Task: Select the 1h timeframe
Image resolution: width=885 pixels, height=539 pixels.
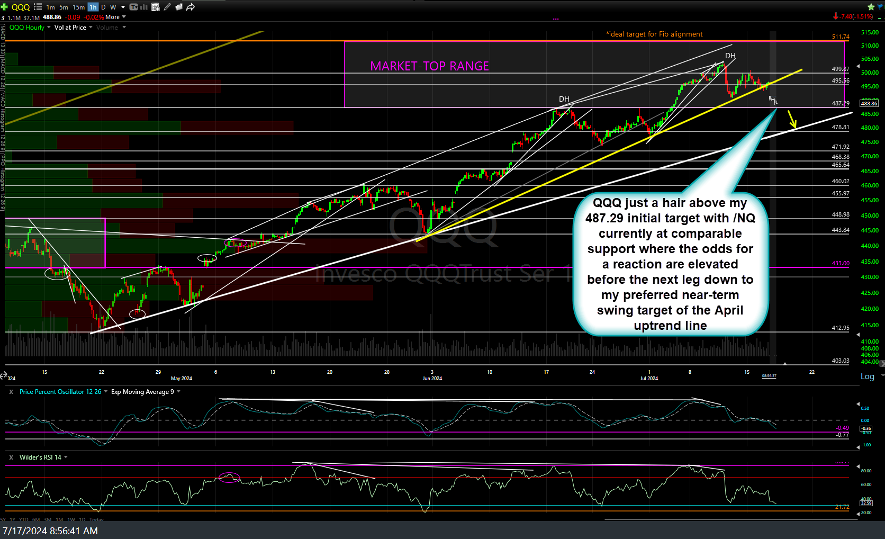Action: (x=93, y=7)
